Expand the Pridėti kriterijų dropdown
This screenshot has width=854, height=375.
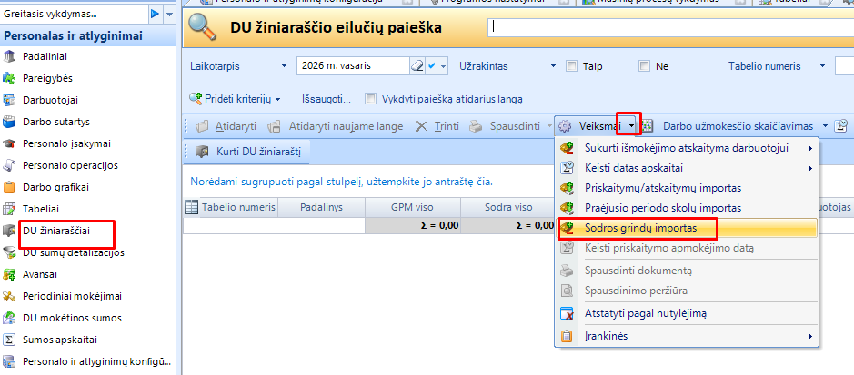click(278, 99)
